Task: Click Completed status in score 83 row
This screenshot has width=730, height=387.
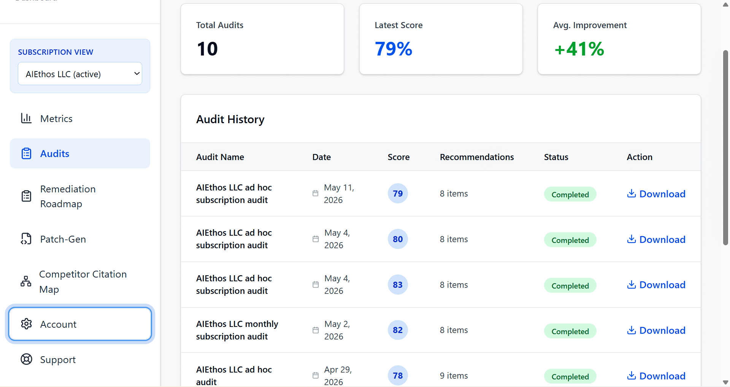Action: point(570,285)
